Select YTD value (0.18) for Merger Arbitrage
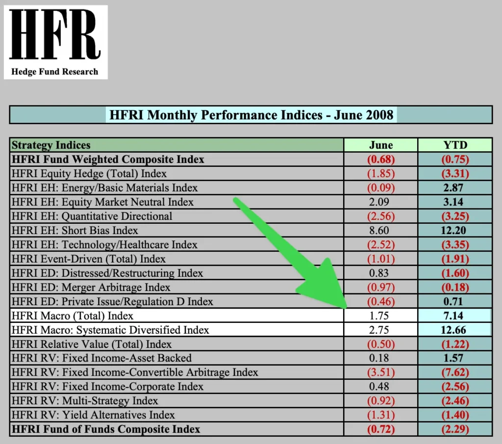The image size is (502, 444). click(x=455, y=287)
